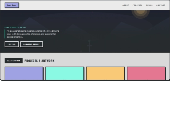Open the pink project card

(x=146, y=73)
